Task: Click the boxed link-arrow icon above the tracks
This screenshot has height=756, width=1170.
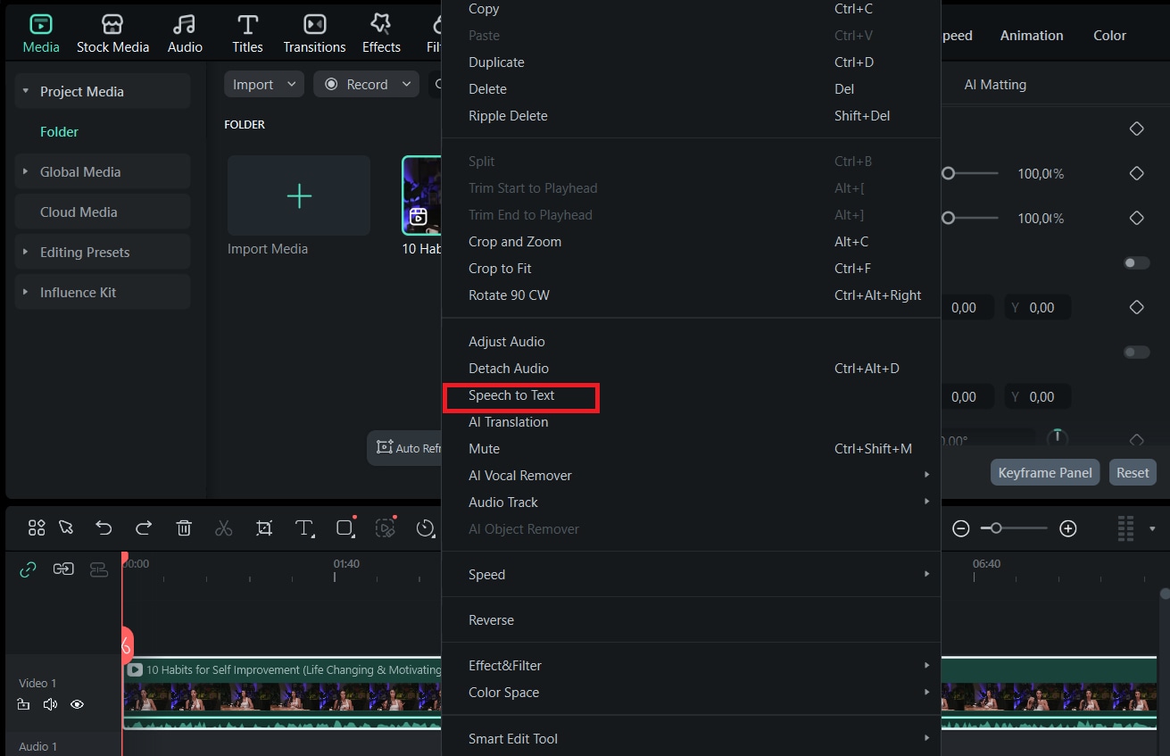Action: (x=63, y=569)
